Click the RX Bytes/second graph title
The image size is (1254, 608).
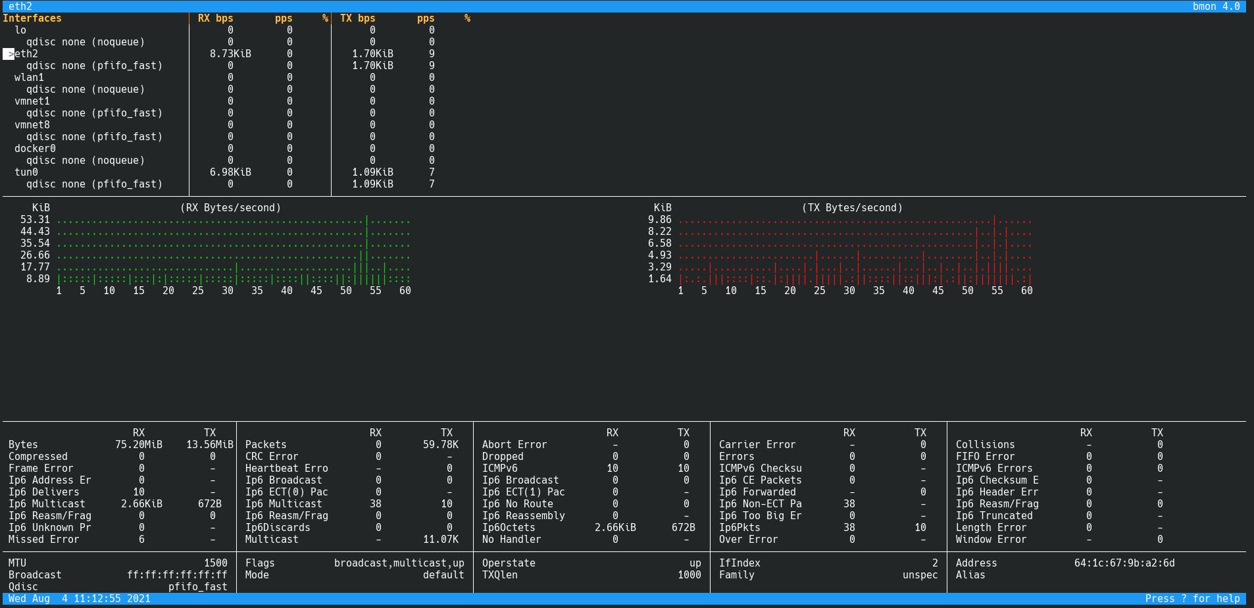[x=230, y=208]
